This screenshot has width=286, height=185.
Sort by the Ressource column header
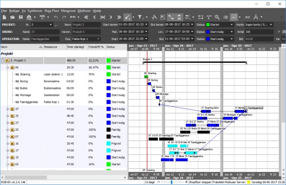55,47
